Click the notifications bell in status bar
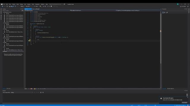This screenshot has height=106, width=190. 188,105
